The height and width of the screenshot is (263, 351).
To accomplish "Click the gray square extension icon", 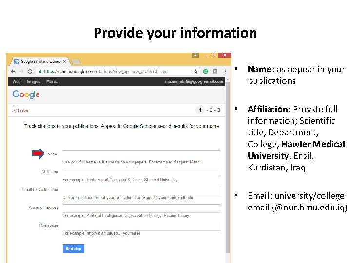I will coord(215,71).
